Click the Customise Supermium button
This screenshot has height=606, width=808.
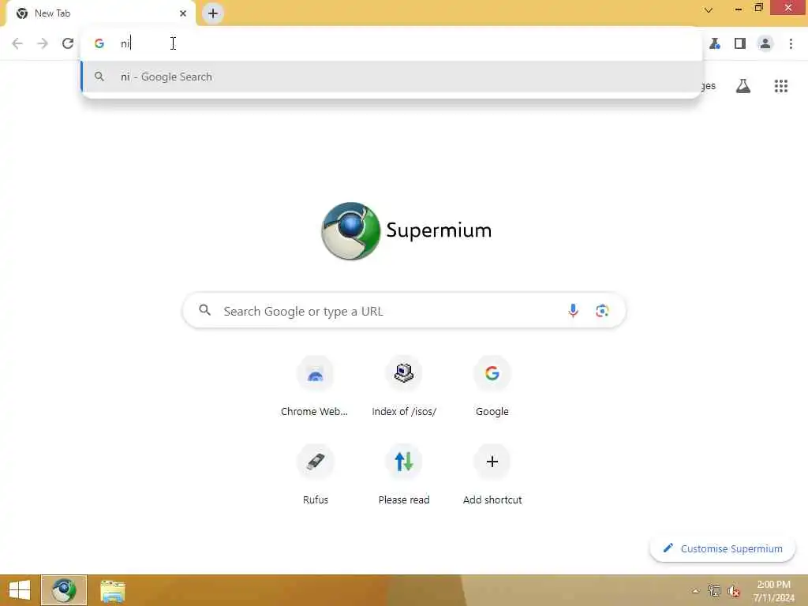pyautogui.click(x=723, y=548)
